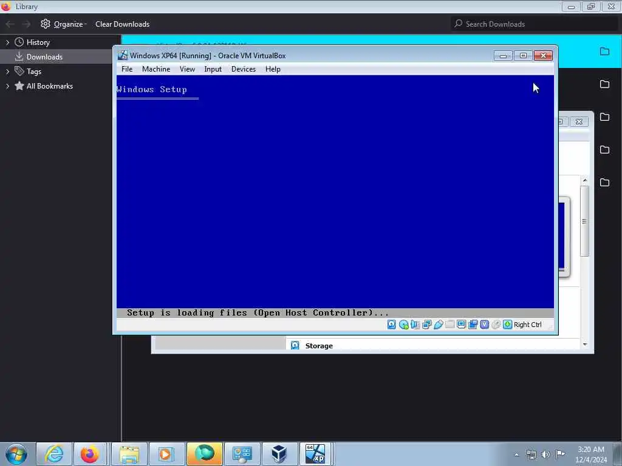This screenshot has height=466, width=622.
Task: Click the Action Center flag tray icon
Action: (560, 454)
